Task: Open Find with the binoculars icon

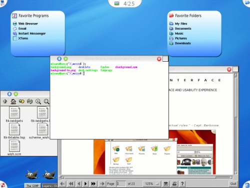Action: coord(166,184)
